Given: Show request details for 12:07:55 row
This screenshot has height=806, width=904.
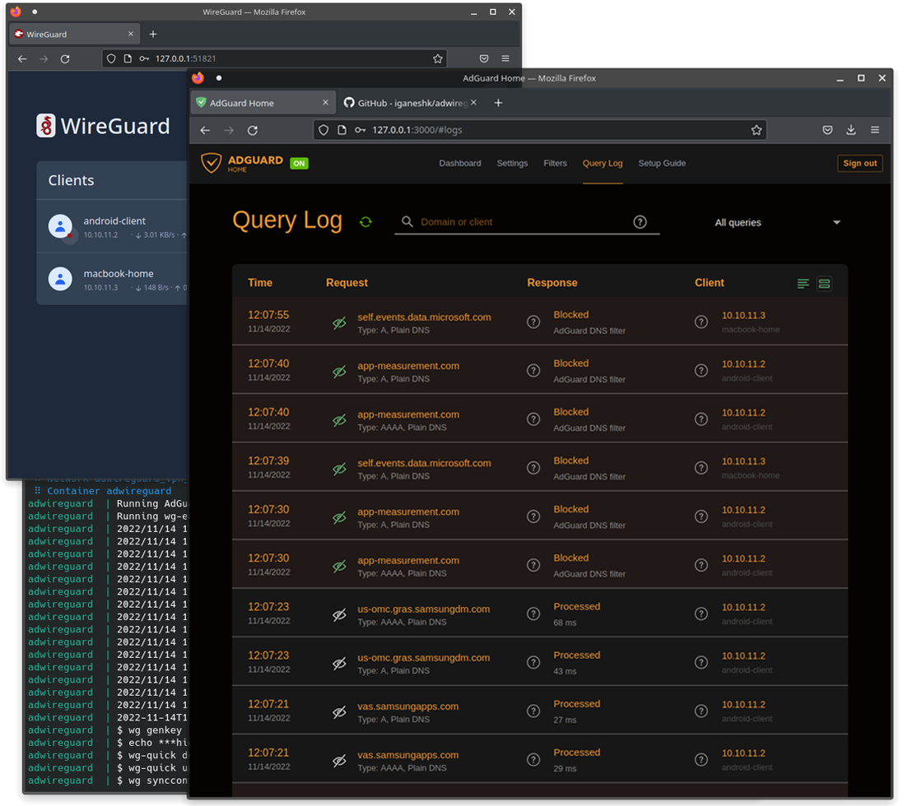Looking at the screenshot, I should (x=534, y=322).
